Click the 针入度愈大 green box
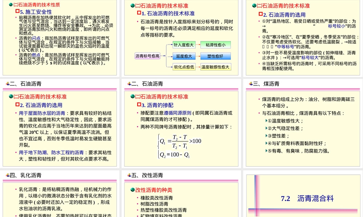The width and height of the screenshot is (363, 217). [x=184, y=45]
